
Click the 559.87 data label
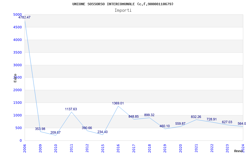point(181,124)
